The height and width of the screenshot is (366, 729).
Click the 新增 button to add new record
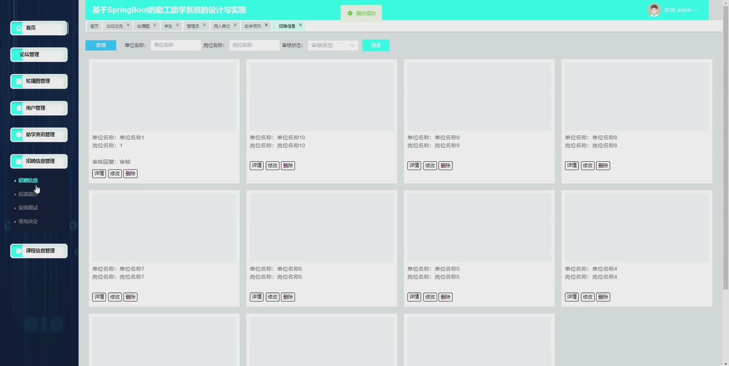click(x=100, y=45)
